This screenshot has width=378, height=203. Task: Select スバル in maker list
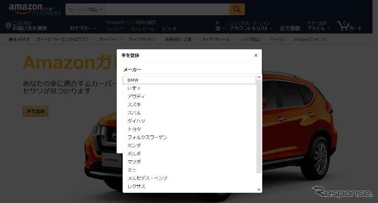[x=189, y=113]
